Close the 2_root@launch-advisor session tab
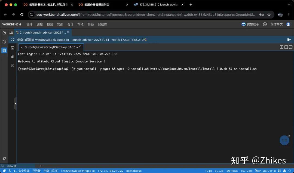 tap(68, 32)
